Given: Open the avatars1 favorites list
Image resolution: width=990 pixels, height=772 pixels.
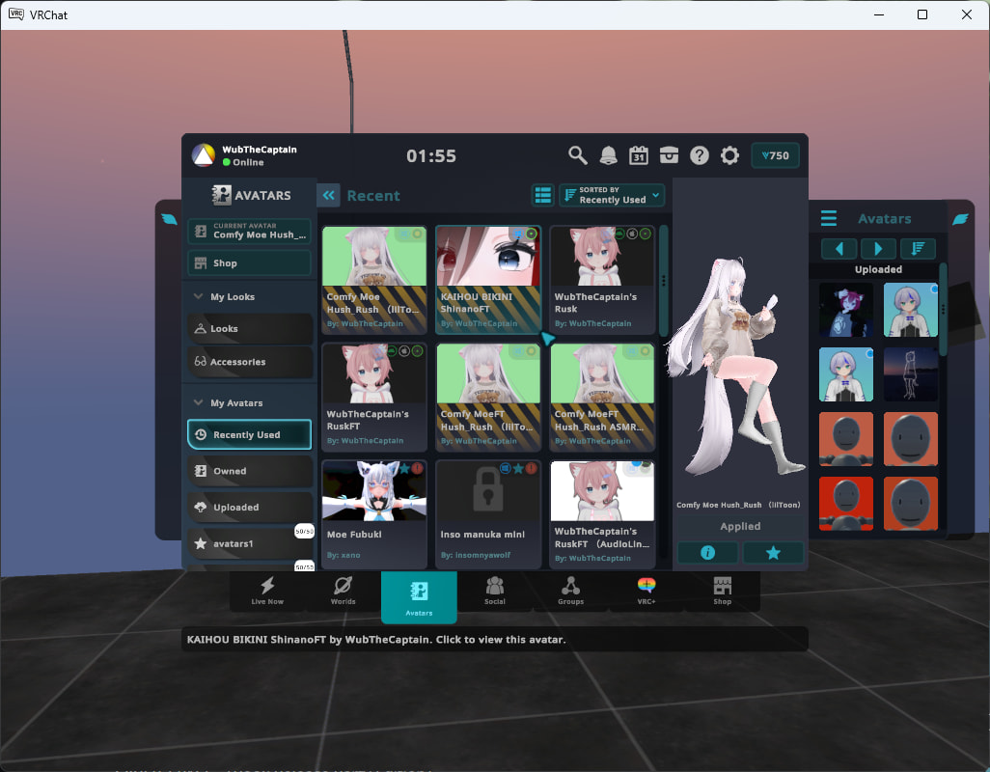Looking at the screenshot, I should (x=249, y=543).
